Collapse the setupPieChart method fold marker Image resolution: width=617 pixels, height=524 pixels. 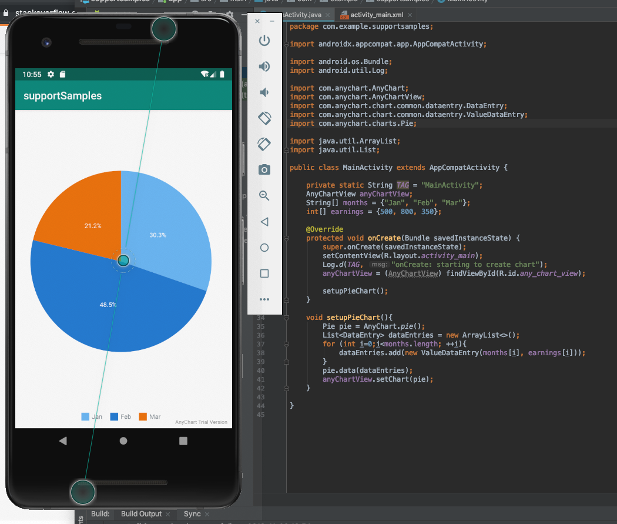[287, 318]
